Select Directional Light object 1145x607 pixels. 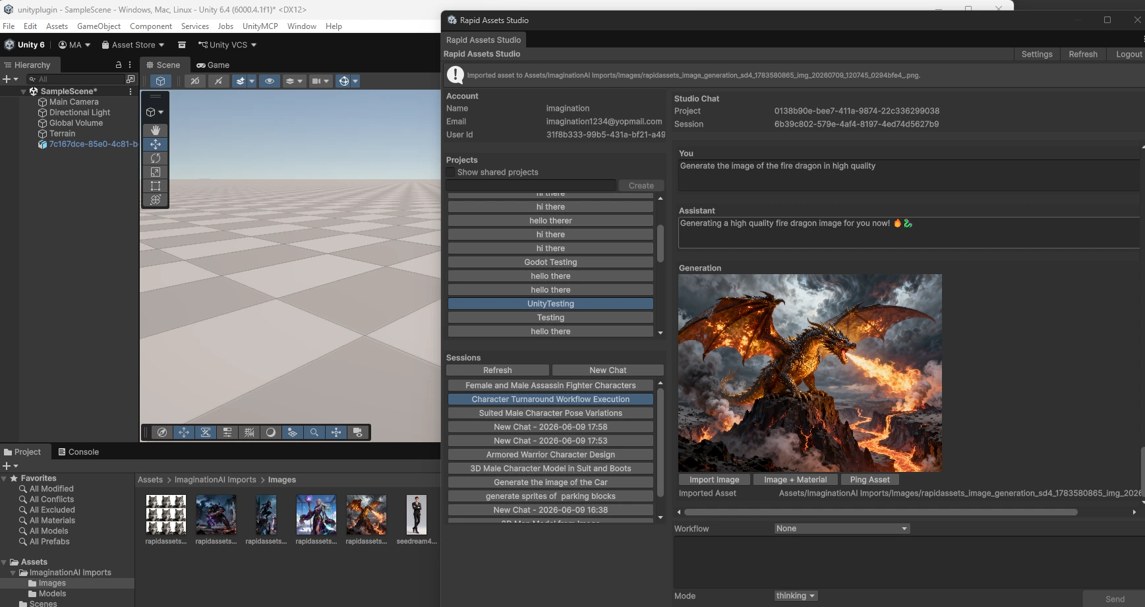click(80, 113)
